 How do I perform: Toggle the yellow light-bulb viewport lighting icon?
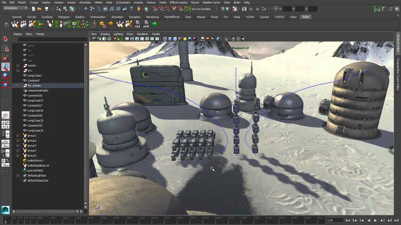185,39
